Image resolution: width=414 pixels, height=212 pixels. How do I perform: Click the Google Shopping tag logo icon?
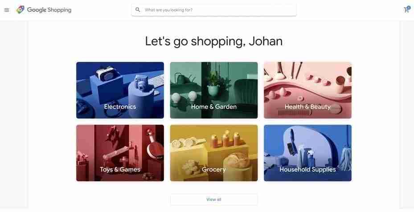click(20, 10)
